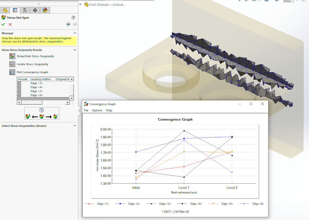The width and height of the screenshot is (309, 220).
Task: Expand Detect Stress Singularities (Slower) section
Action: (x=75, y=126)
